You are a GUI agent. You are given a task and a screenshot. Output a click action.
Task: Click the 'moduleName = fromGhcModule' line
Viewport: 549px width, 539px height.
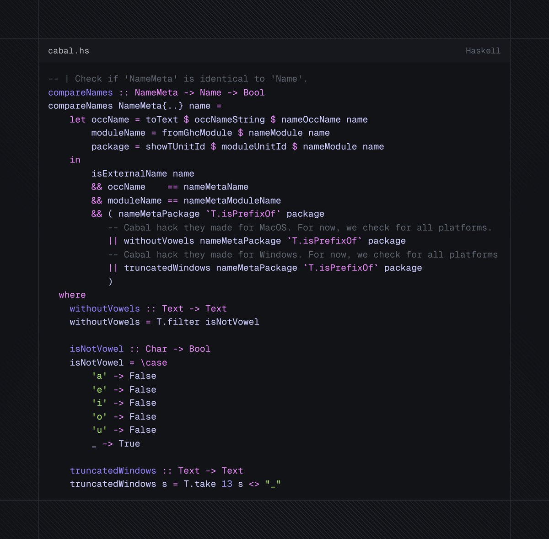pos(210,133)
